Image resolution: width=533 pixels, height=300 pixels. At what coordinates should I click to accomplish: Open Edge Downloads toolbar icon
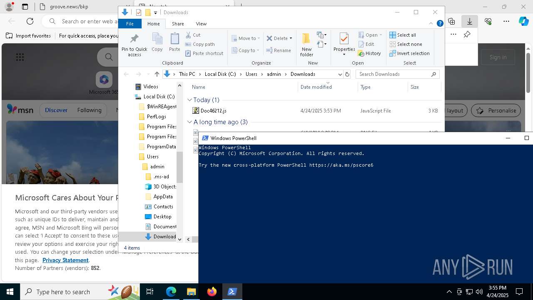470,21
